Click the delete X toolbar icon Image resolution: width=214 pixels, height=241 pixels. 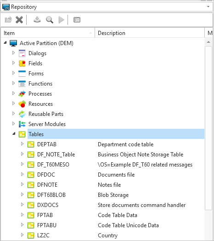[x=19, y=20]
